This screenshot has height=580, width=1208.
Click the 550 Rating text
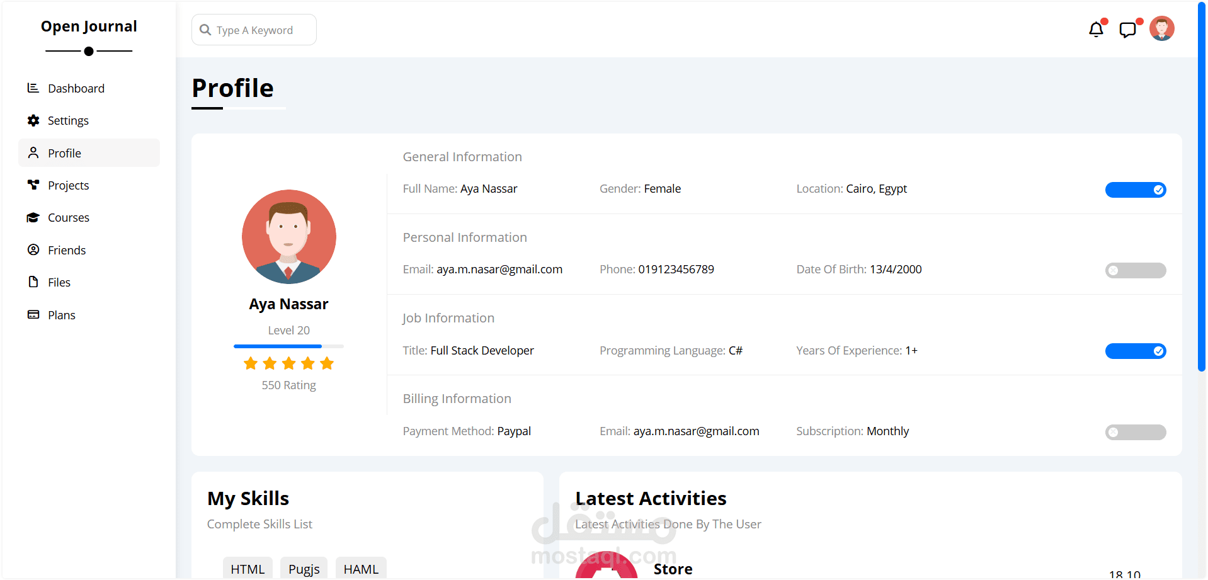[x=289, y=385]
